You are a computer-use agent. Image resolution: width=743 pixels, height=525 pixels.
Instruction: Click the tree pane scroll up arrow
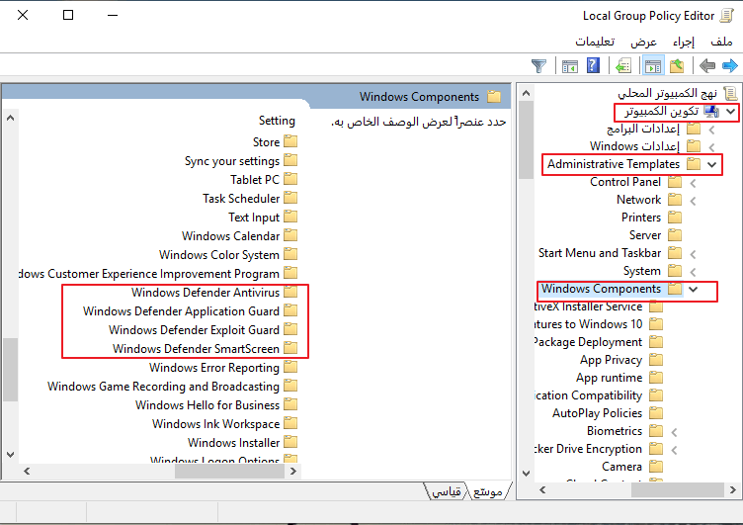click(526, 93)
